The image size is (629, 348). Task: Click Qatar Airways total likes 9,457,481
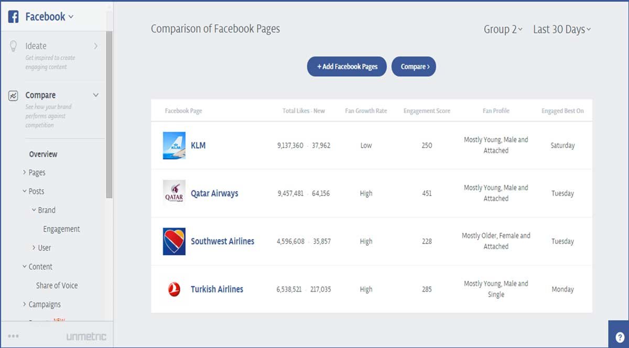click(x=290, y=193)
